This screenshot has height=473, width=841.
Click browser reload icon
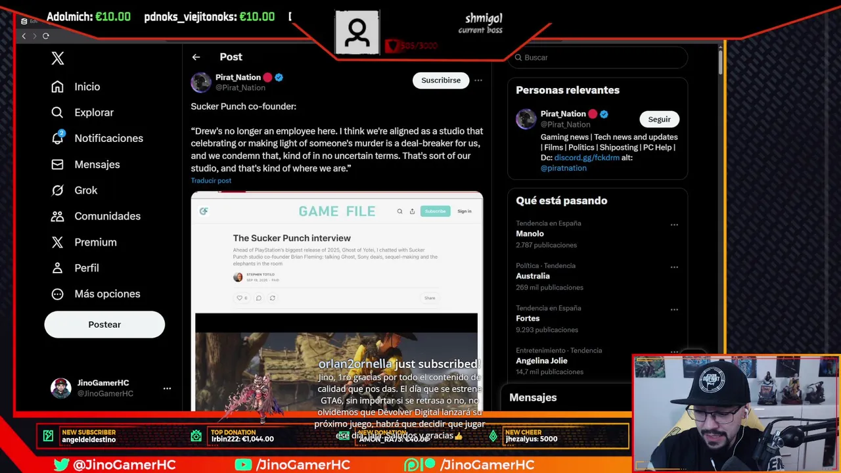[x=46, y=36]
